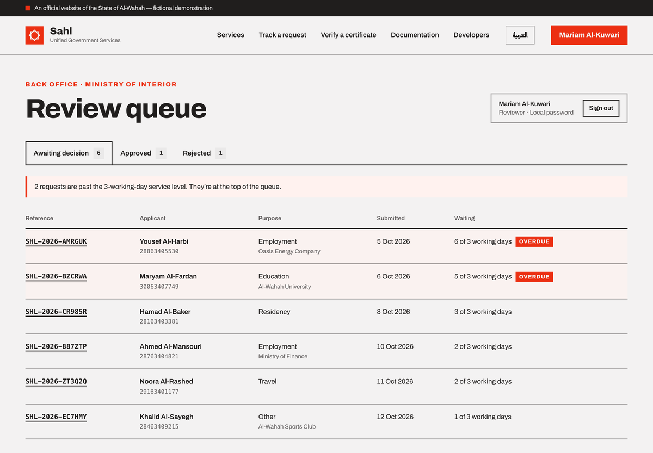Click '5 of 3 working days' waiting value
The image size is (653, 453).
point(483,276)
